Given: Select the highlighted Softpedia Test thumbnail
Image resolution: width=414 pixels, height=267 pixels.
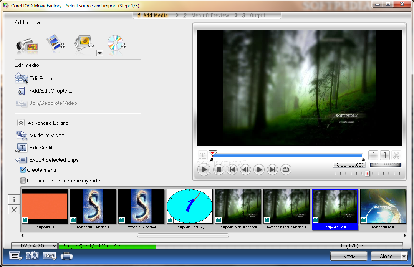Looking at the screenshot, I should pyautogui.click(x=335, y=206).
